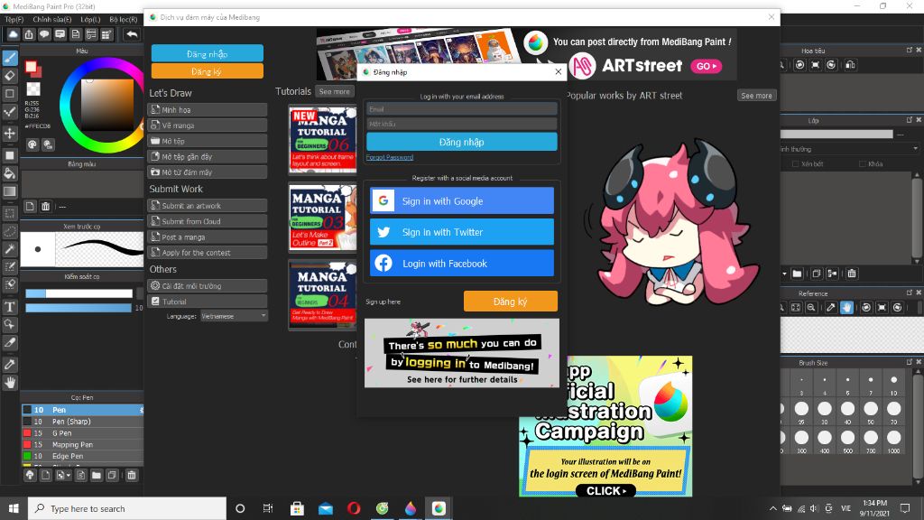The width and height of the screenshot is (924, 520).
Task: Select the Mapping Pen brush
Action: [82, 444]
